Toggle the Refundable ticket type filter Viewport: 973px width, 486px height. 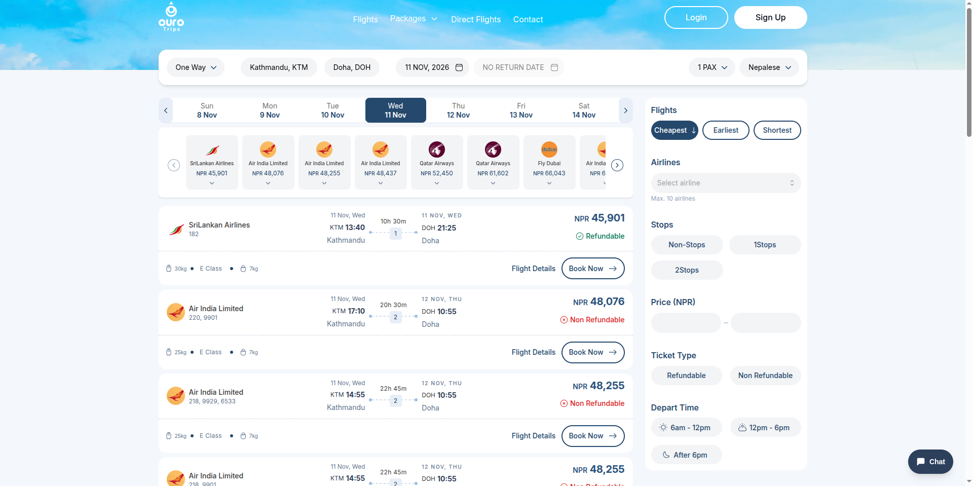686,376
